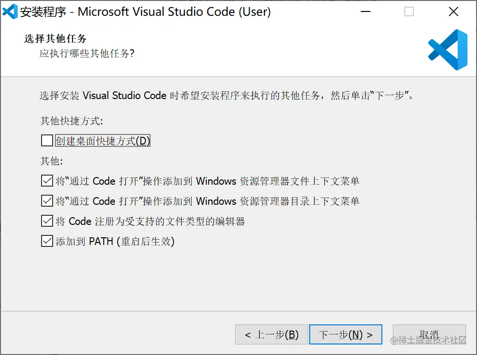Click the 选择其他任务 page title
The image size is (477, 355).
pyautogui.click(x=55, y=39)
